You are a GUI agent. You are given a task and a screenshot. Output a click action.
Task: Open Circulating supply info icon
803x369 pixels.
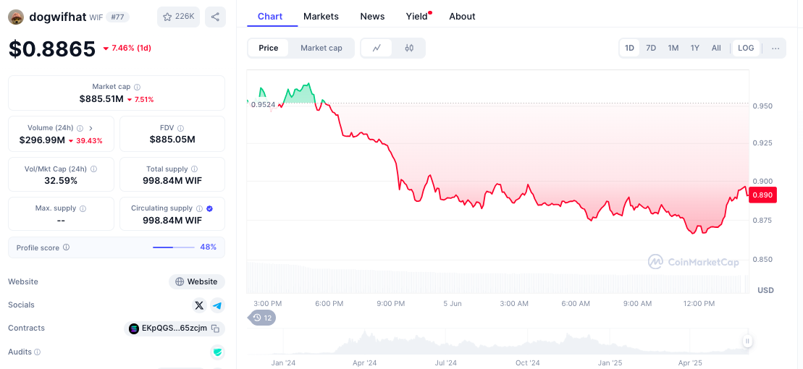199,208
